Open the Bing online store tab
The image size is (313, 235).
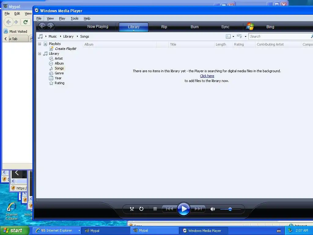270,27
